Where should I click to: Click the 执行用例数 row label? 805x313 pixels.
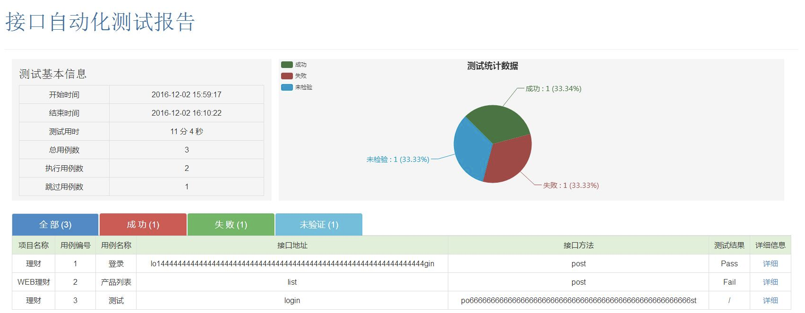(64, 169)
